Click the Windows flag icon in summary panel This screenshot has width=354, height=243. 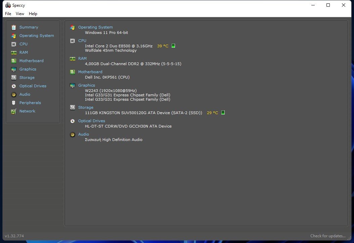click(73, 28)
